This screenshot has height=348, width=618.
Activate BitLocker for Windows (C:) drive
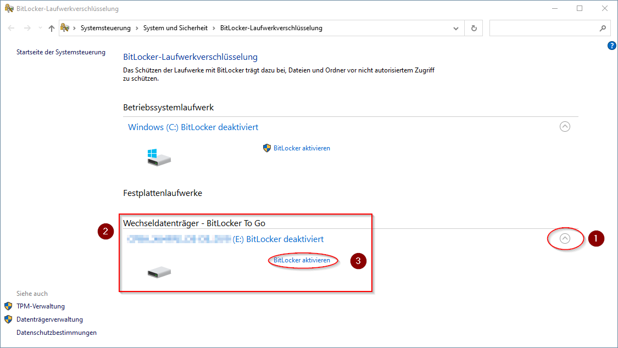[302, 148]
